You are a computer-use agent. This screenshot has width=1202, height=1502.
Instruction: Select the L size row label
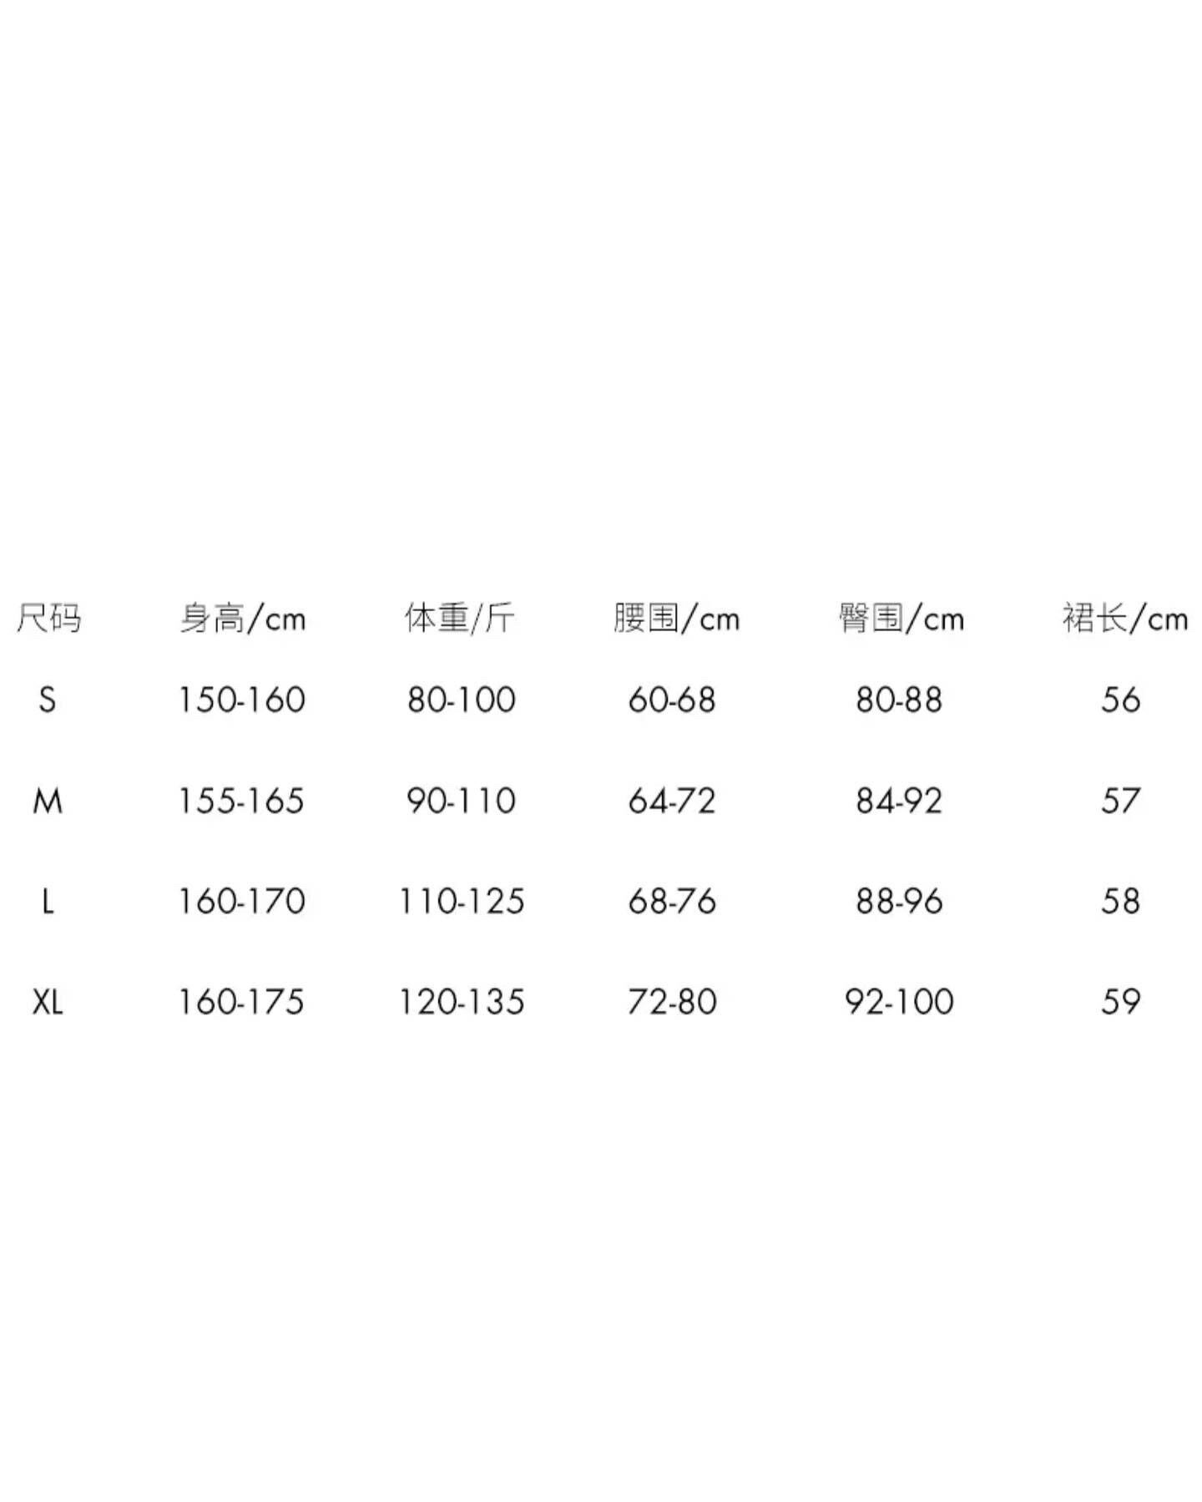48,902
